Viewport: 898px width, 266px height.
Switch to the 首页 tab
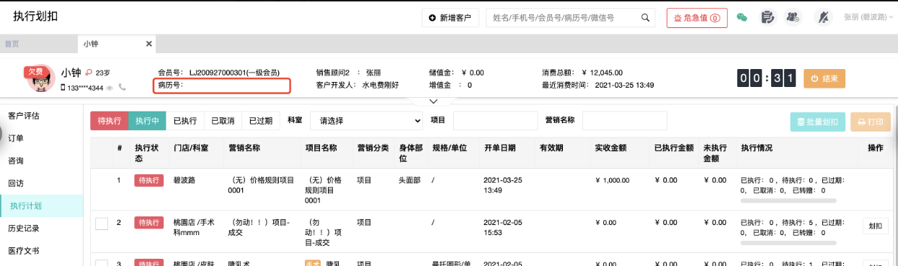[12, 44]
